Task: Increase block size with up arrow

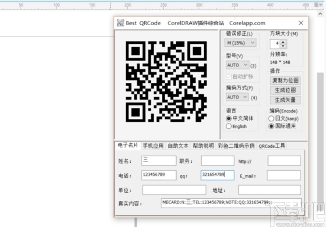Action: 283,41
